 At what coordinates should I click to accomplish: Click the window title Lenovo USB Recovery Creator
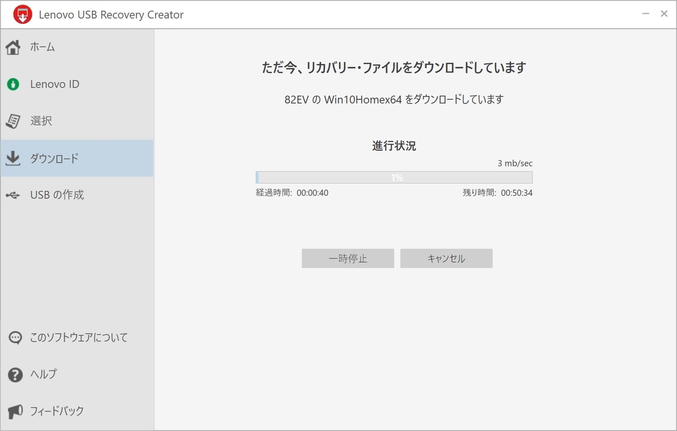click(x=111, y=15)
